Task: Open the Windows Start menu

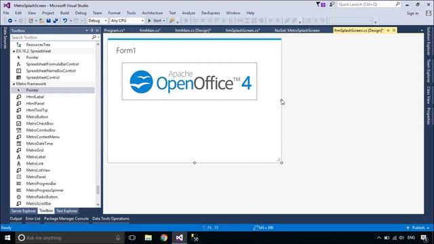Action: [7, 238]
